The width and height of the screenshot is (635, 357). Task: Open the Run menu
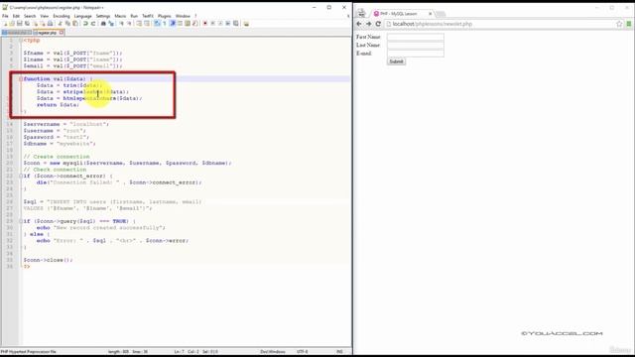pyautogui.click(x=134, y=16)
